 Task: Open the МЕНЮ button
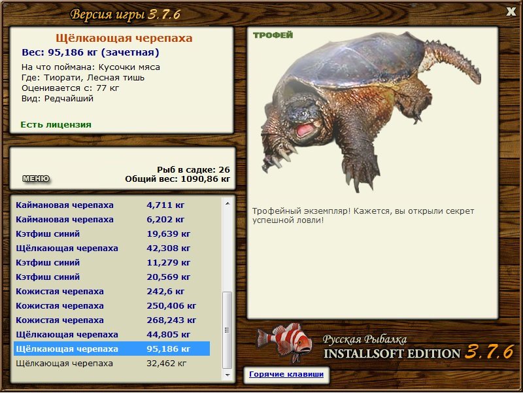(x=36, y=179)
